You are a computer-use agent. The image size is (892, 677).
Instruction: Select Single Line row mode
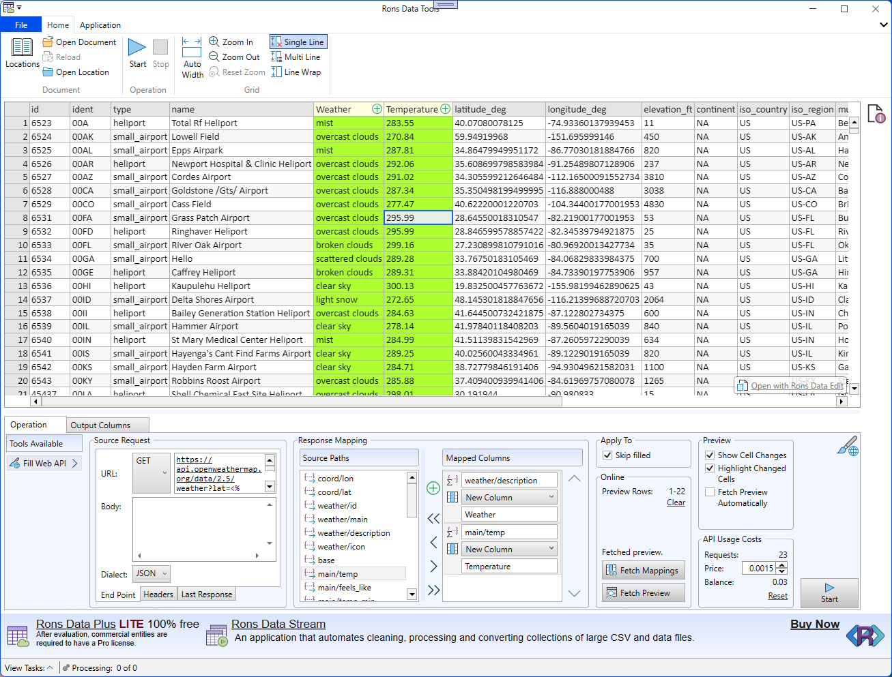(x=298, y=42)
